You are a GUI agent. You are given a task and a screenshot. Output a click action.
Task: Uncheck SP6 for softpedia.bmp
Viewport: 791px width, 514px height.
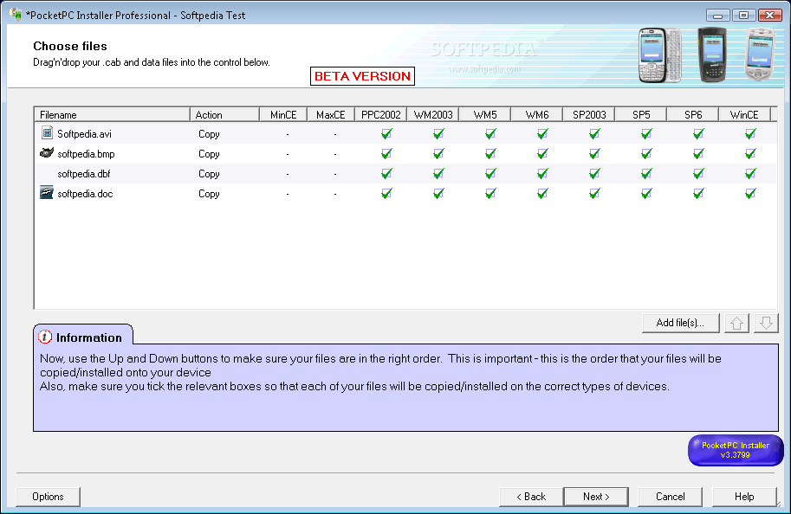(x=698, y=154)
